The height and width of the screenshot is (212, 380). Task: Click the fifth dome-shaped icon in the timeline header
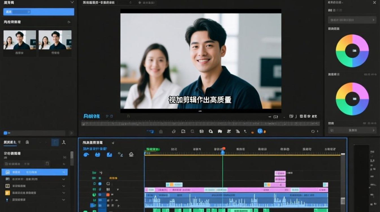point(131,155)
